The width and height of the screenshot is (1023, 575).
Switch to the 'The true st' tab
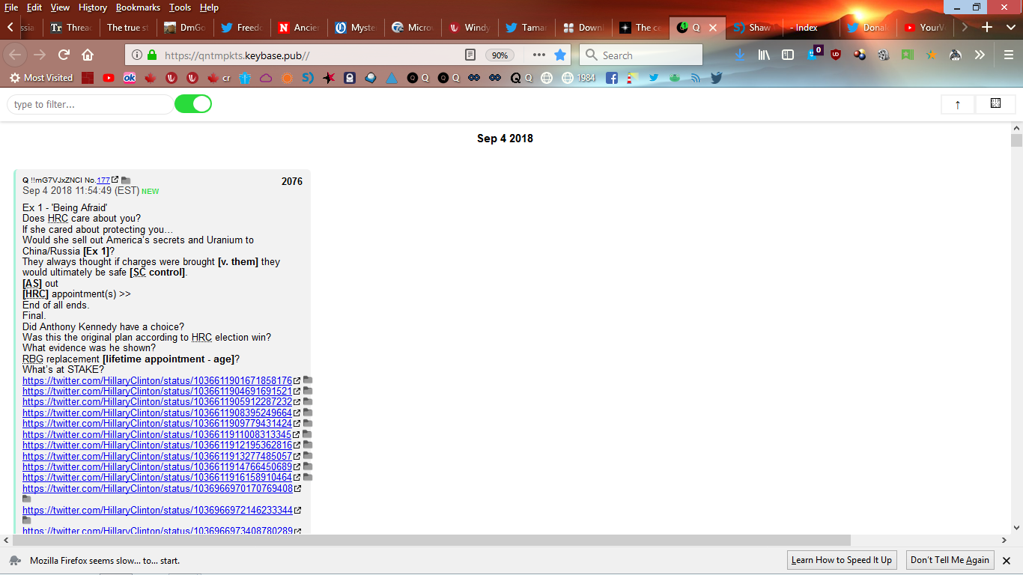coord(127,28)
